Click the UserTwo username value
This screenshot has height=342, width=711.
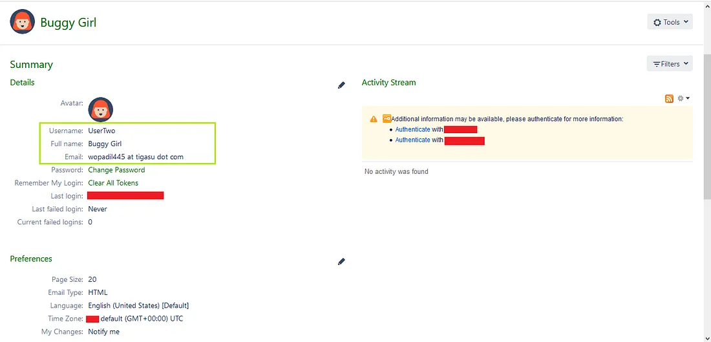(101, 131)
